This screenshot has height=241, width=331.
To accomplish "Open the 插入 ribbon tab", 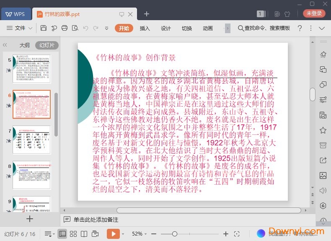I will click(145, 28).
